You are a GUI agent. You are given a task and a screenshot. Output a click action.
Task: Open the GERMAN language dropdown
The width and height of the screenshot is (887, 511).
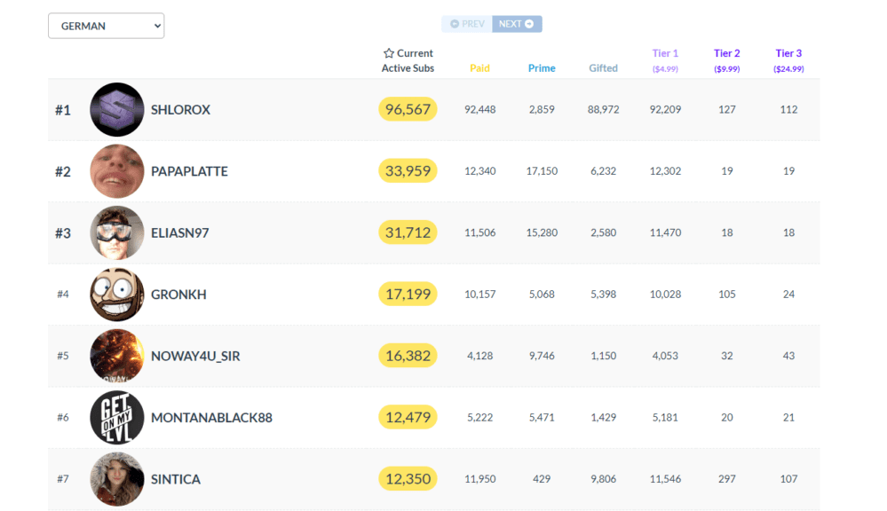106,26
